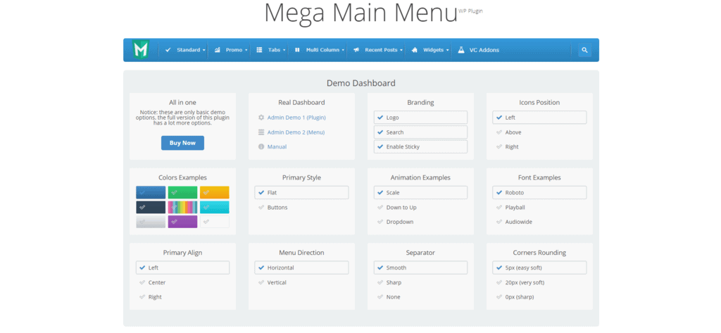This screenshot has width=721, height=333.
Task: Click the megaphone icon beside Recent Posts
Action: 356,50
